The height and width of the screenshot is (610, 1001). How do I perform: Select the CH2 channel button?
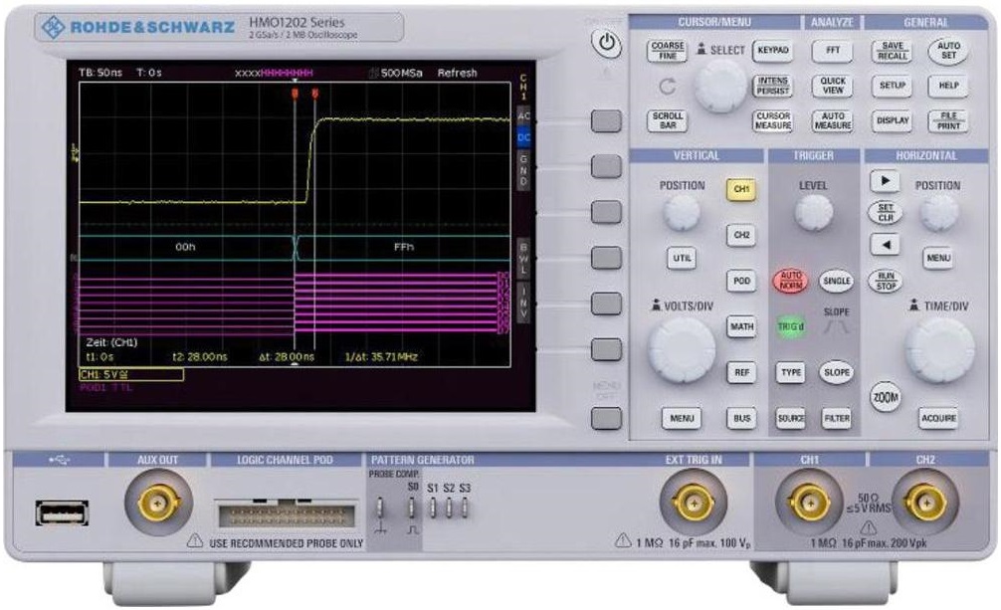741,235
